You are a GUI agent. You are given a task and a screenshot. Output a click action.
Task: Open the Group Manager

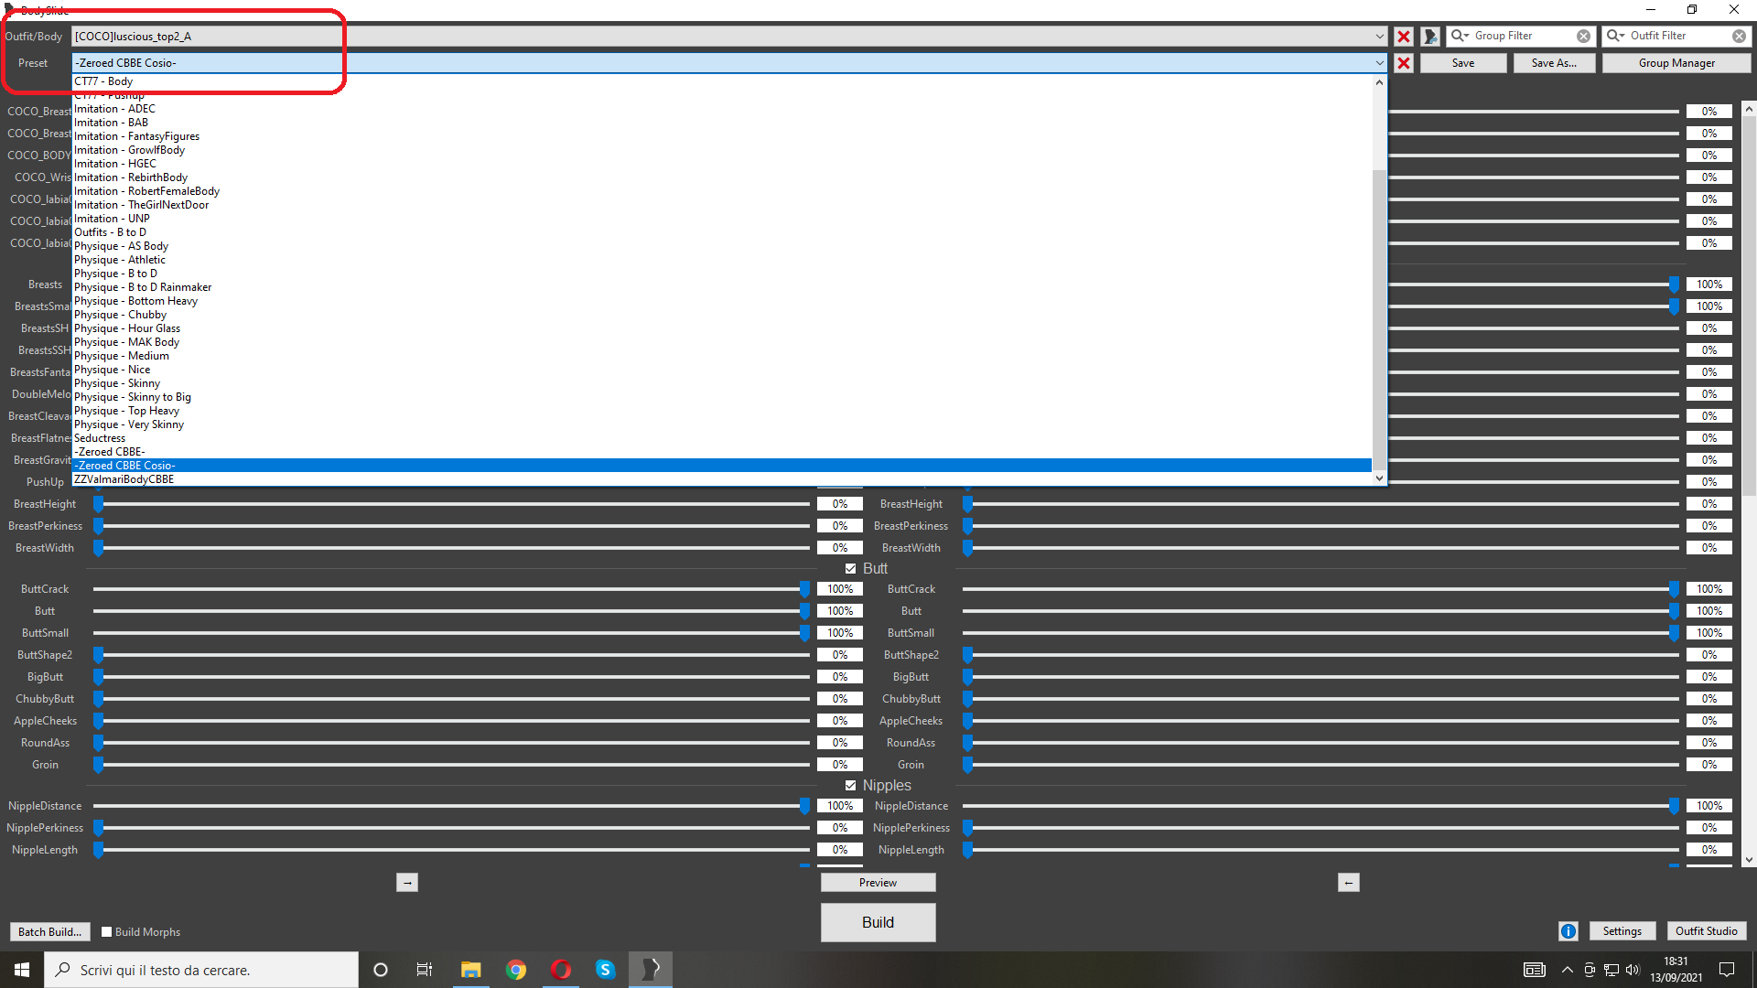pos(1676,63)
